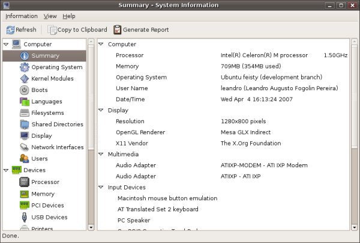Screen dimensions: 360x243
Task: Select the PCI Devices entry
Action: coord(47,205)
